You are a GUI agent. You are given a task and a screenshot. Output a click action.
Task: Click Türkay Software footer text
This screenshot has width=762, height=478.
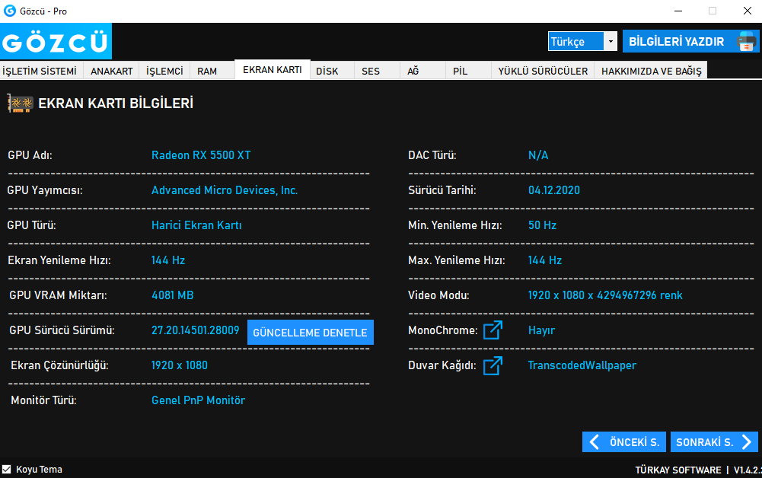678,470
